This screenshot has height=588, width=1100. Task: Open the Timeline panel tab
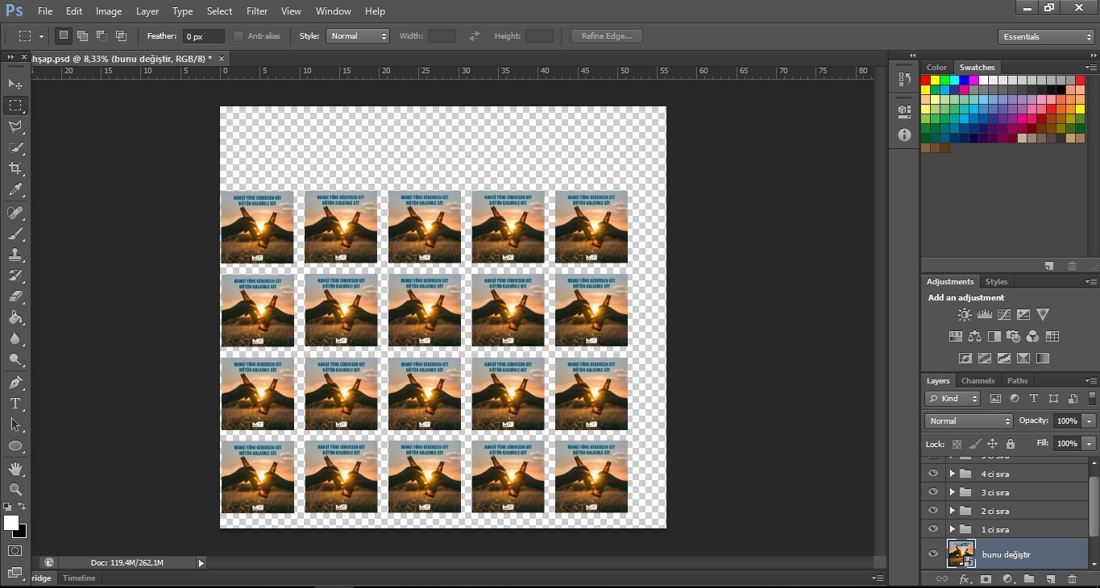(x=79, y=578)
